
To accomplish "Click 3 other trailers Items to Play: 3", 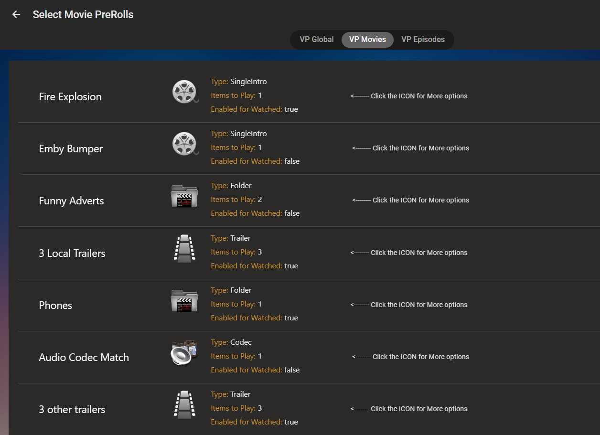I will tap(236, 408).
